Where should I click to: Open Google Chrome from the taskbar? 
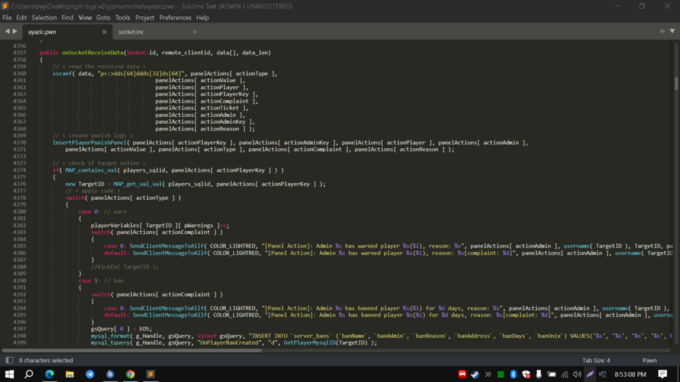[x=130, y=374]
